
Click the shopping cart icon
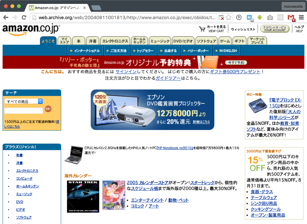202,29
